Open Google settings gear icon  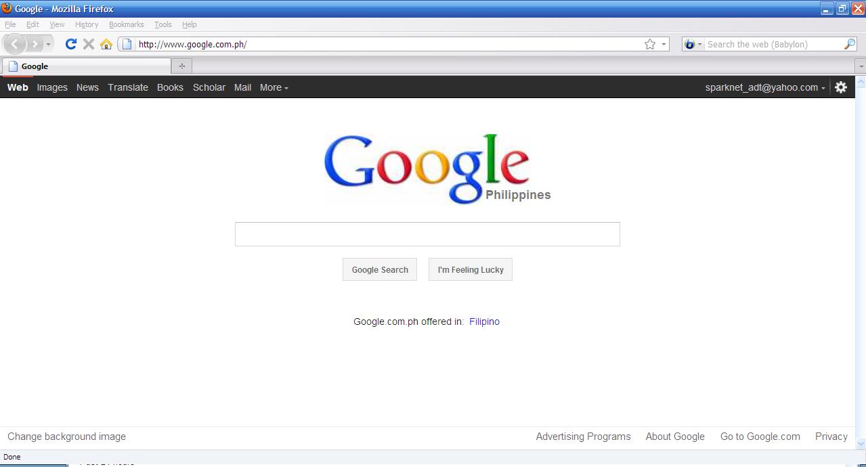pyautogui.click(x=841, y=87)
